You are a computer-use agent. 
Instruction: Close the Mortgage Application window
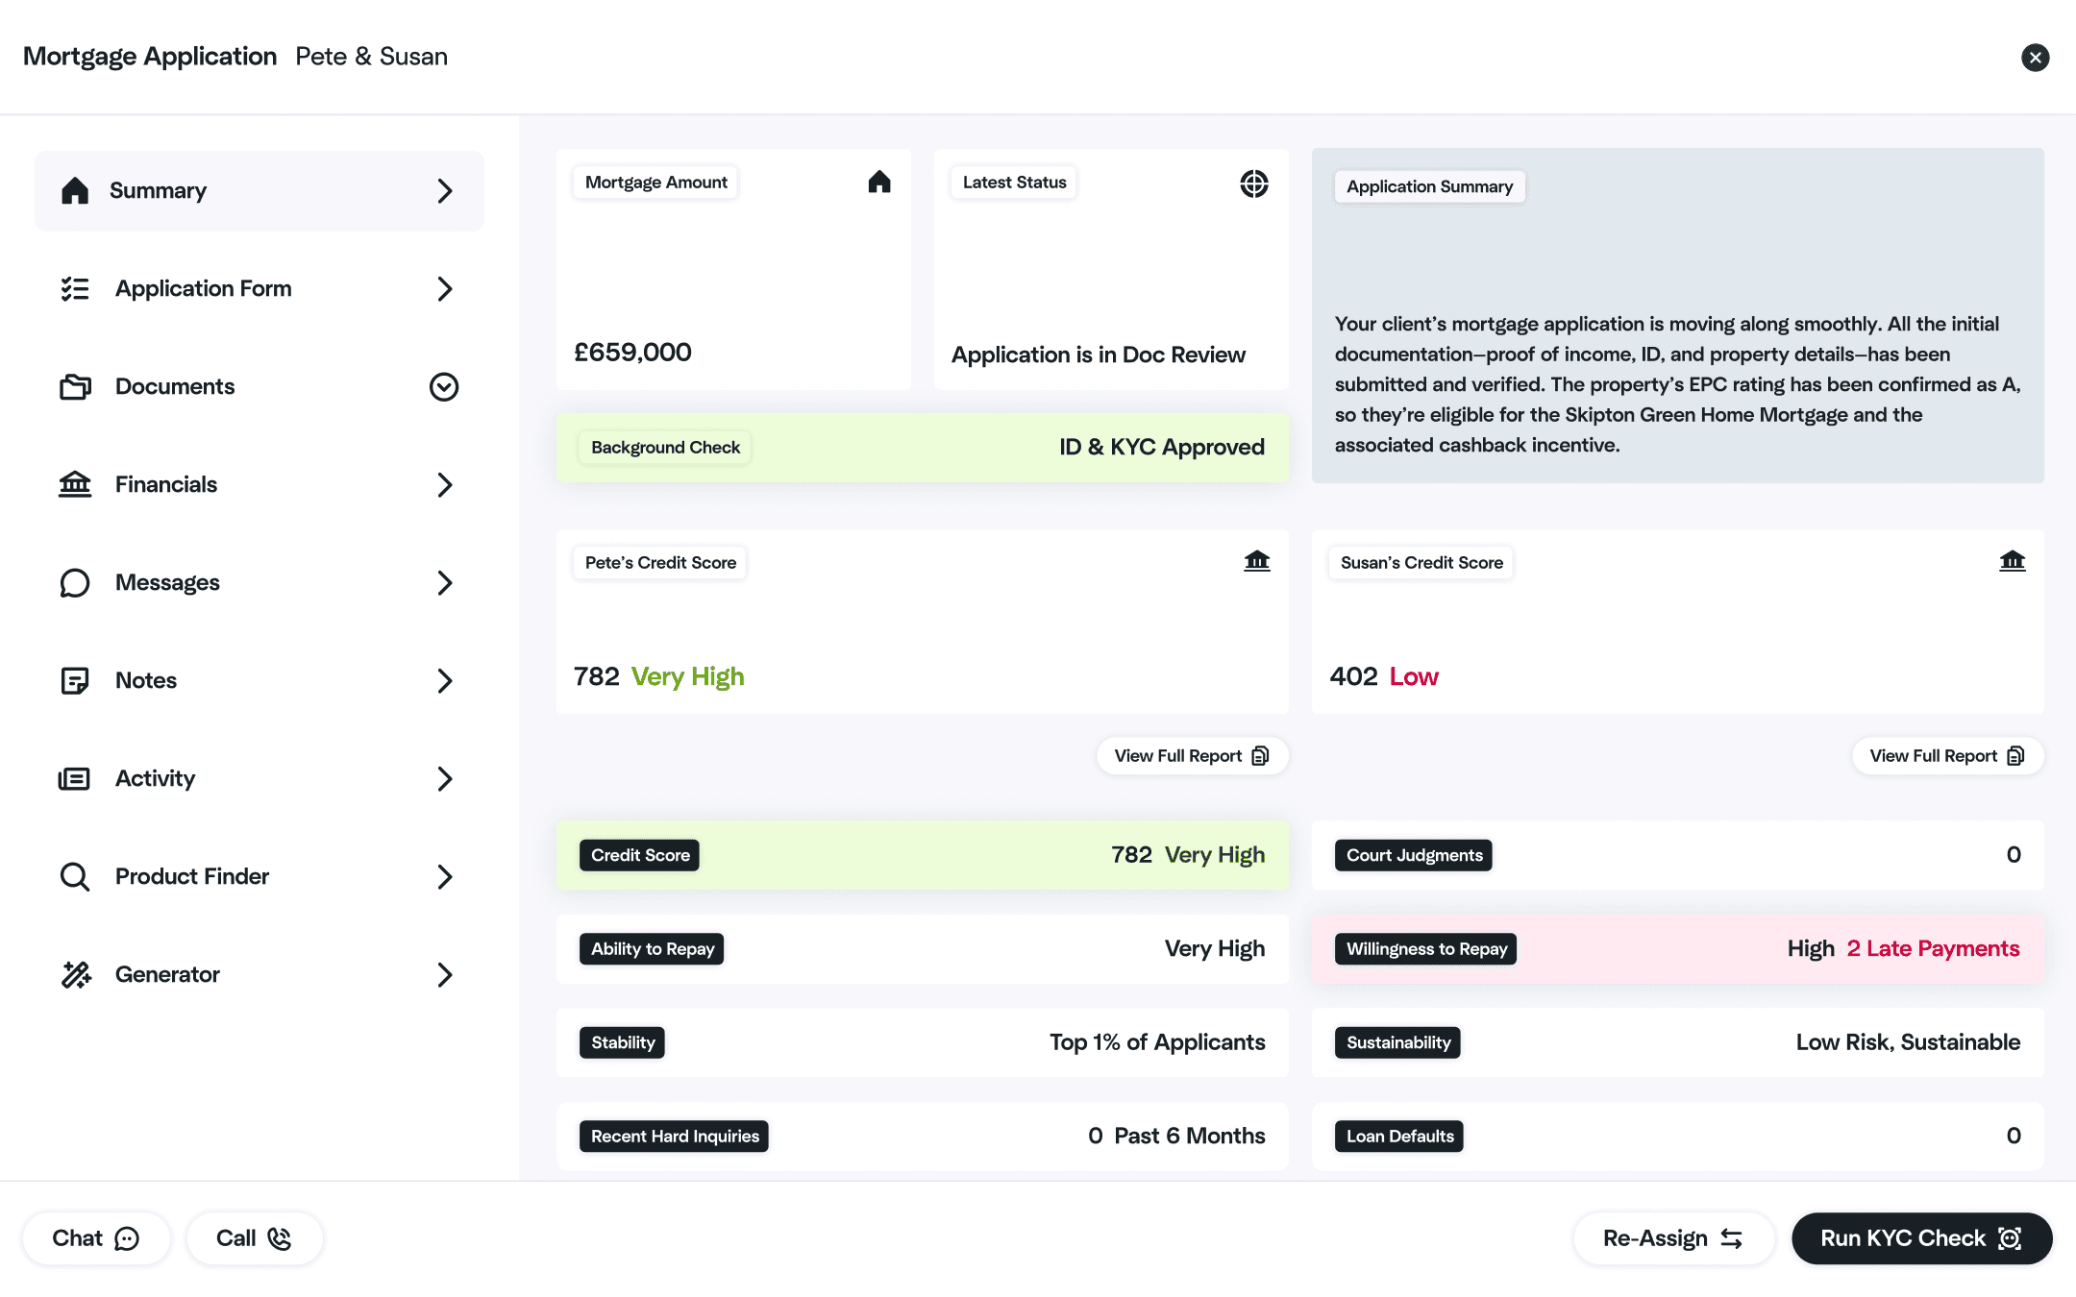coord(2035,58)
